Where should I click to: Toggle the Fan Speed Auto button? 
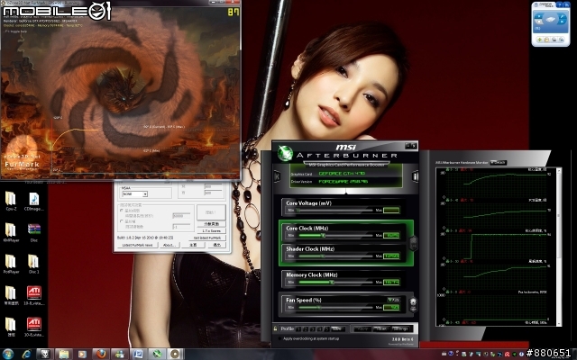pos(394,300)
